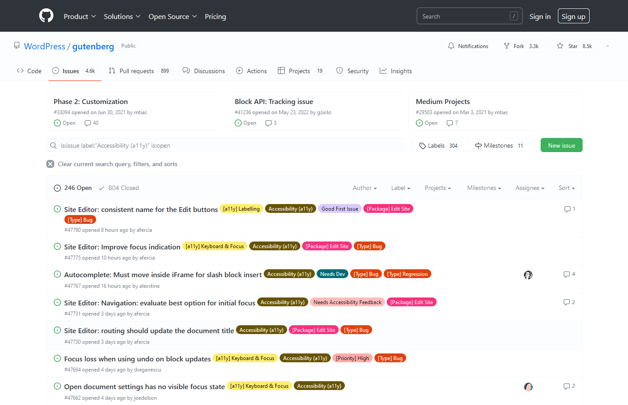Expand the Solutions menu
This screenshot has height=405, width=628.
(x=122, y=16)
